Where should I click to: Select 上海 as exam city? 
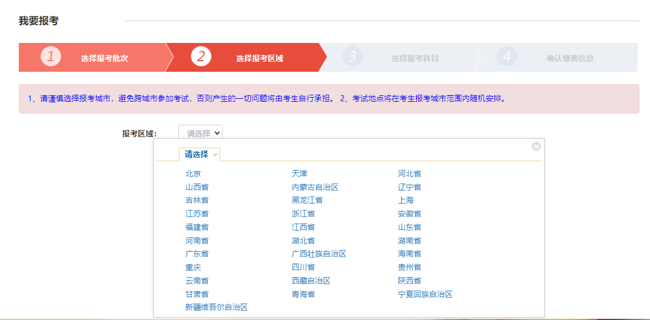pyautogui.click(x=406, y=200)
